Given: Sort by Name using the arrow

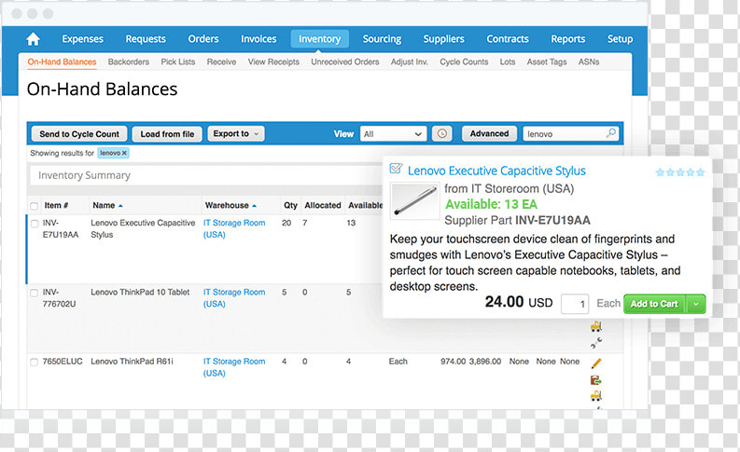Looking at the screenshot, I should pos(120,206).
